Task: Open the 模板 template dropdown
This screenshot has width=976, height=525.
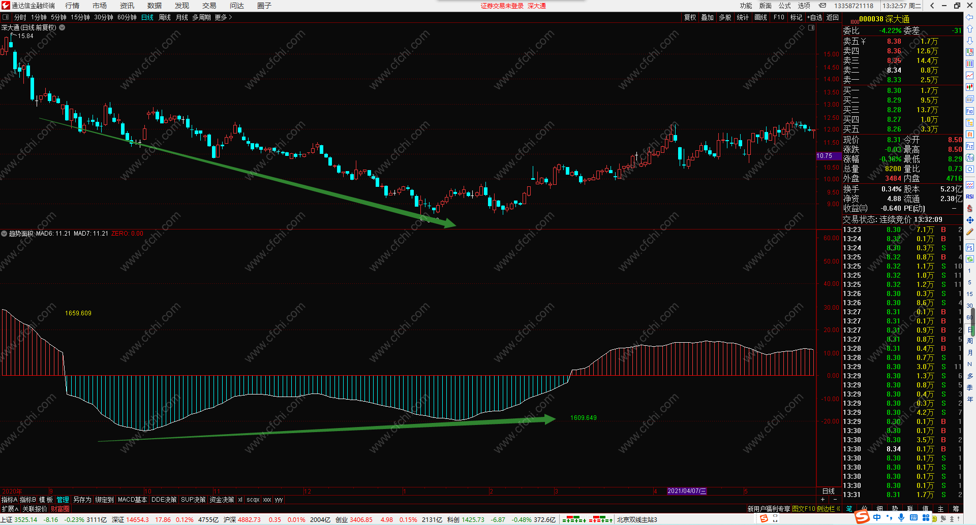Action: point(46,500)
